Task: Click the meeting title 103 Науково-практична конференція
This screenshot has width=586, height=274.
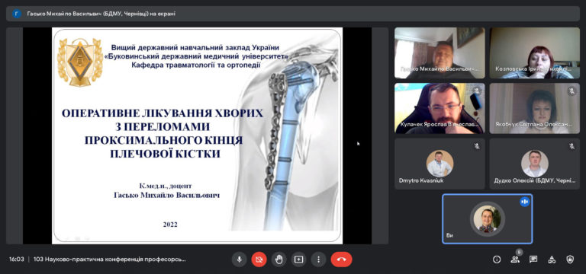Action: 110,260
